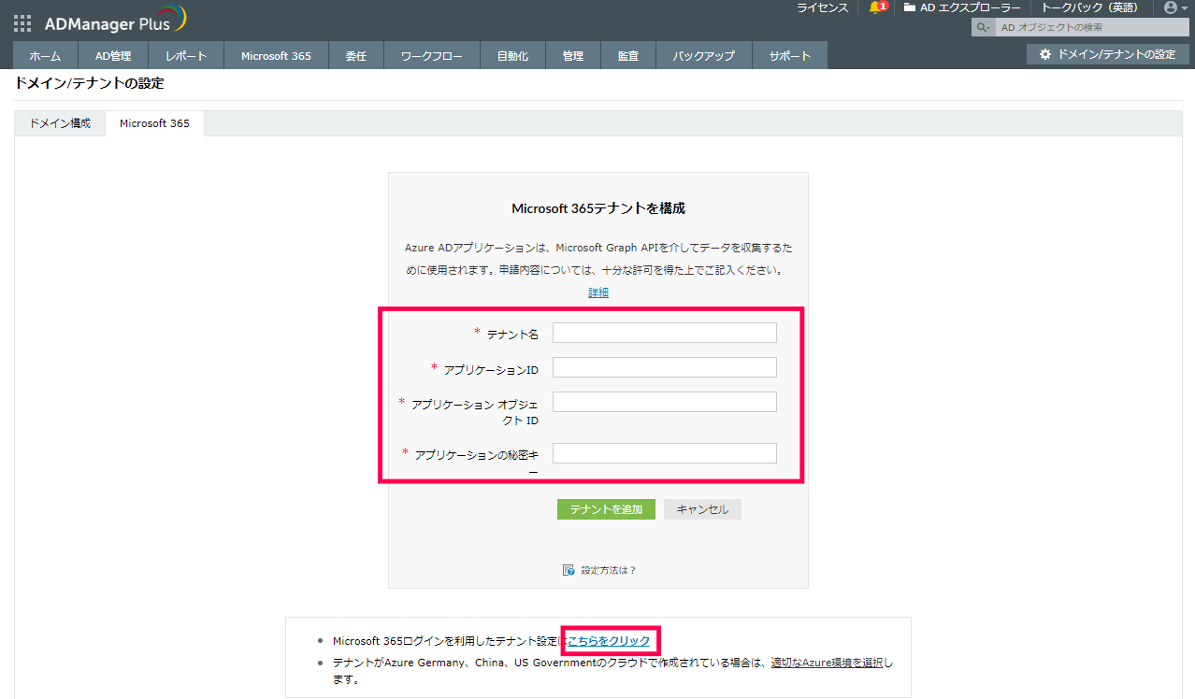
Task: Click the こちらをクリック link
Action: tap(609, 641)
